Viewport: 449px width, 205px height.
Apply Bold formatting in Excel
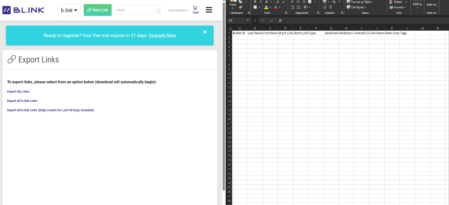[x=254, y=2]
